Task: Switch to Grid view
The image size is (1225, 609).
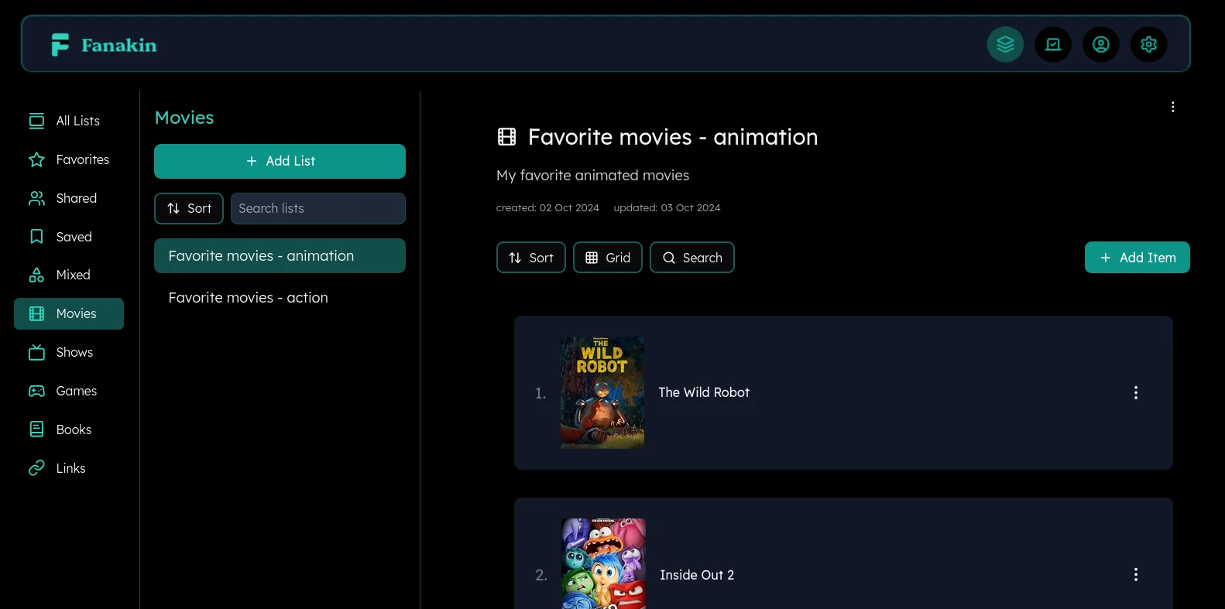Action: (x=608, y=258)
